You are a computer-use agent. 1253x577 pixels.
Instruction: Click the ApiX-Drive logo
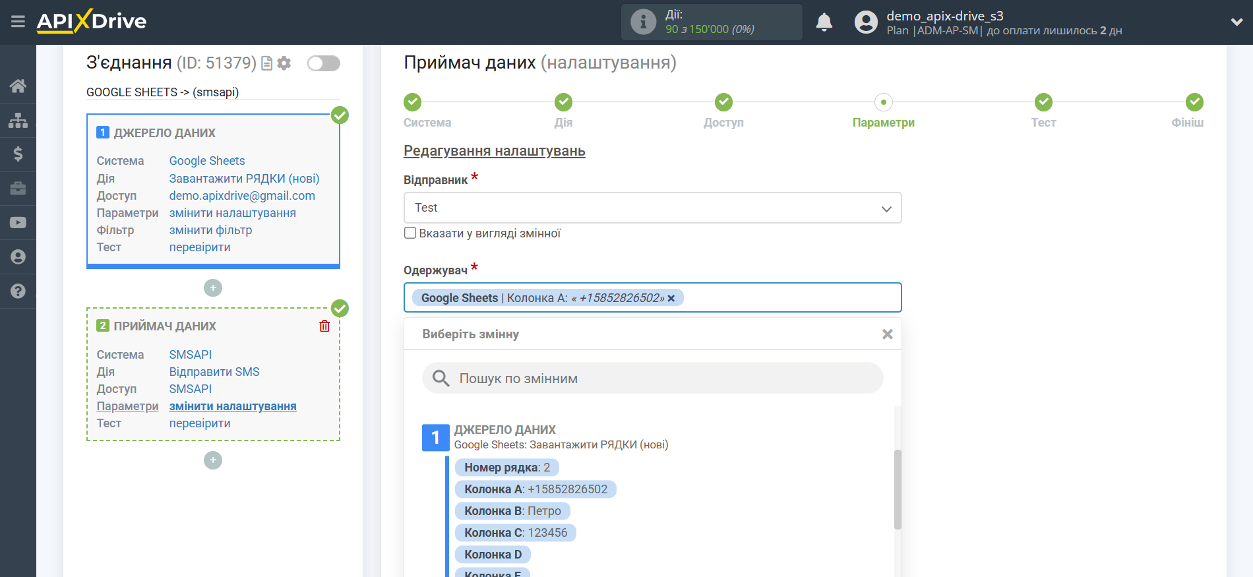point(92,21)
